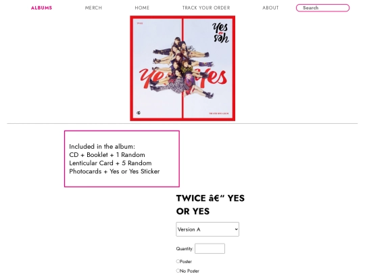
Task: Click the Yes or Yes logo on cover
Action: tap(220, 32)
